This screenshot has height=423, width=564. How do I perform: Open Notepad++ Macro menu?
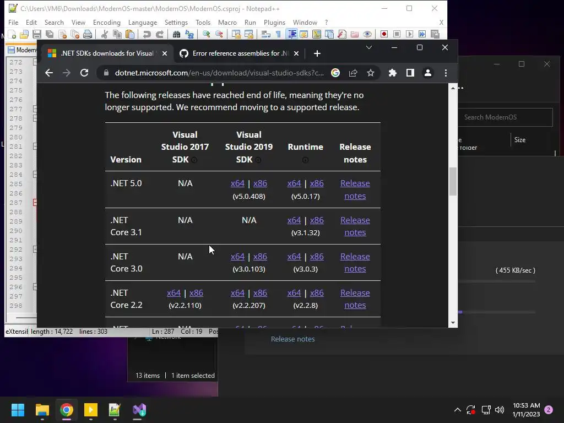click(227, 22)
